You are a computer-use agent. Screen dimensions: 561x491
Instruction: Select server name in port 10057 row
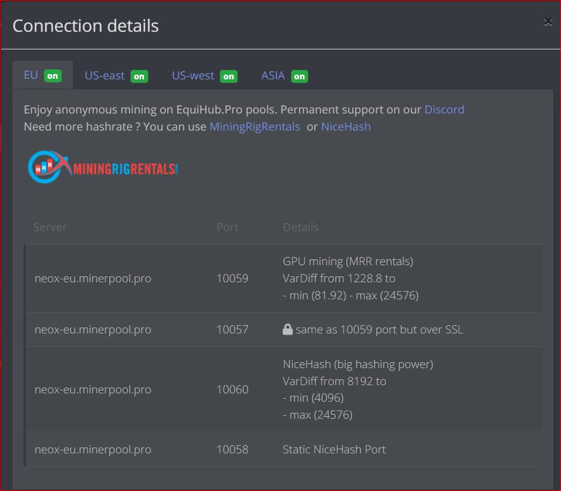[x=93, y=330]
